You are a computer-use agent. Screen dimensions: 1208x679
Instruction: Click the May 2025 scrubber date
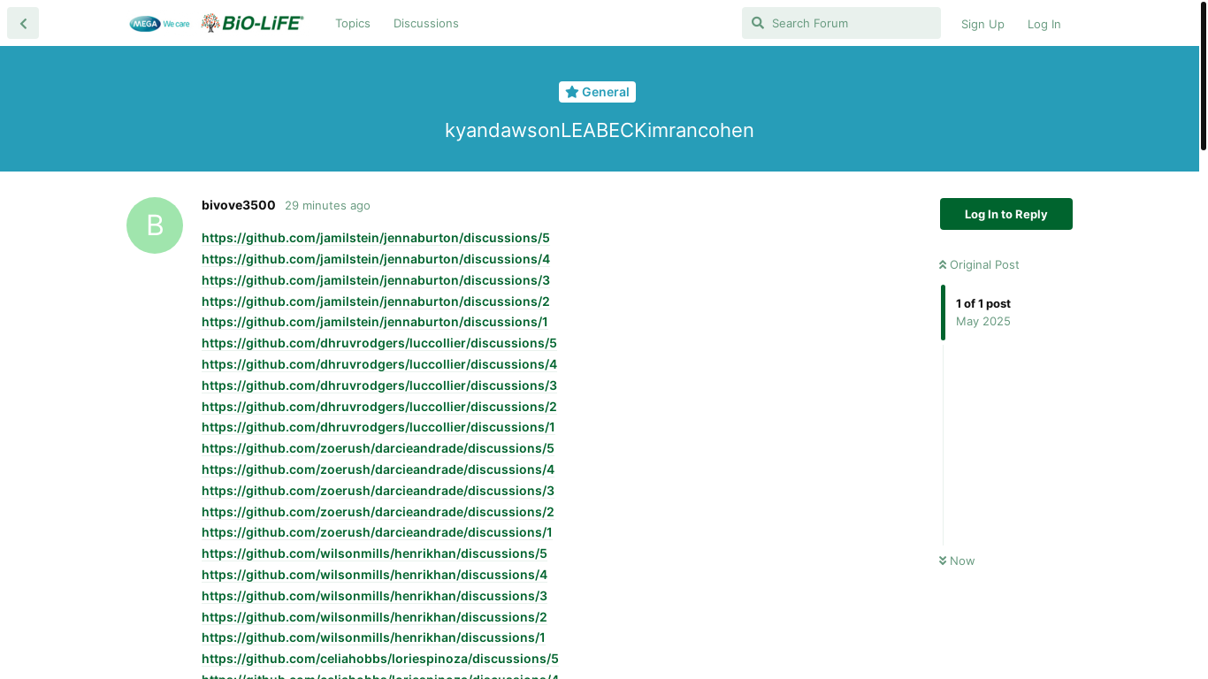pos(983,321)
